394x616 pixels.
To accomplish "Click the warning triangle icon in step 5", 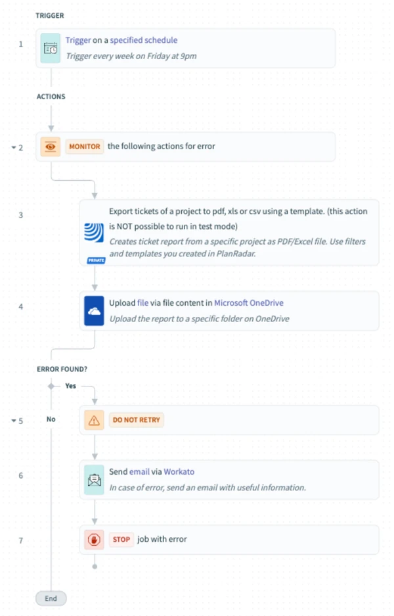I will [x=94, y=420].
